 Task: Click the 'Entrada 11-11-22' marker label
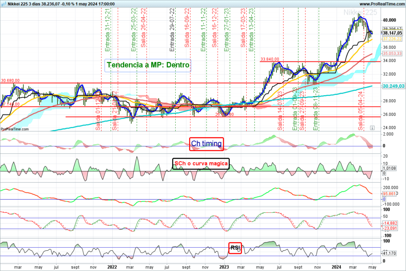[203, 30]
